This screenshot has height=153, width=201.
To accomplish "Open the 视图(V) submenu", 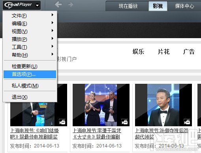I will [30, 31].
